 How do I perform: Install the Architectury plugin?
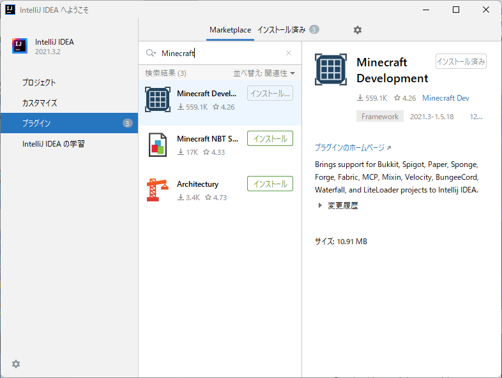tap(270, 184)
